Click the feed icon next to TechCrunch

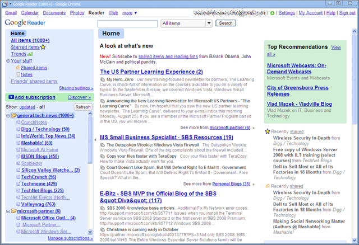[19, 177]
